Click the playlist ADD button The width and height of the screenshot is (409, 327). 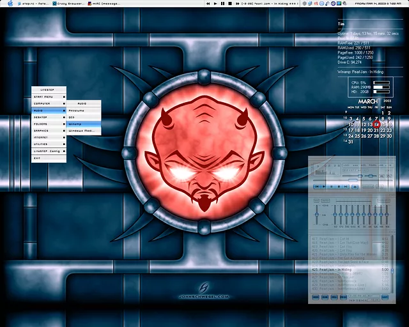(x=314, y=297)
